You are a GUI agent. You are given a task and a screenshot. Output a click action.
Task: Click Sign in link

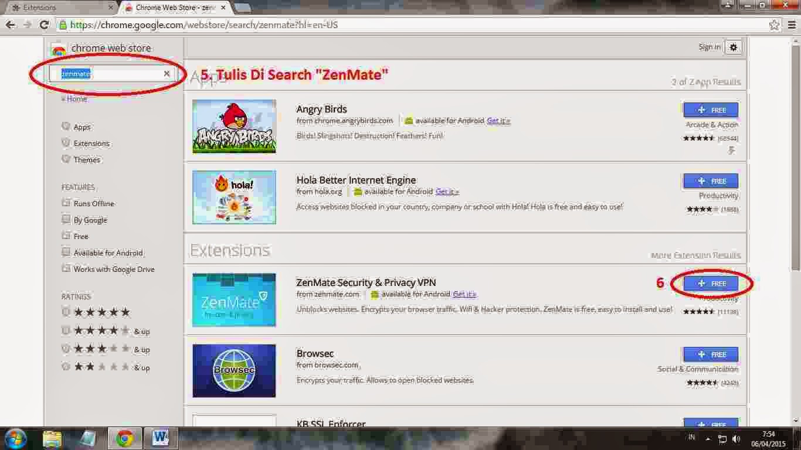pyautogui.click(x=710, y=47)
